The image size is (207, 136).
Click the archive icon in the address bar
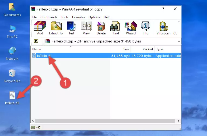pos(48,41)
